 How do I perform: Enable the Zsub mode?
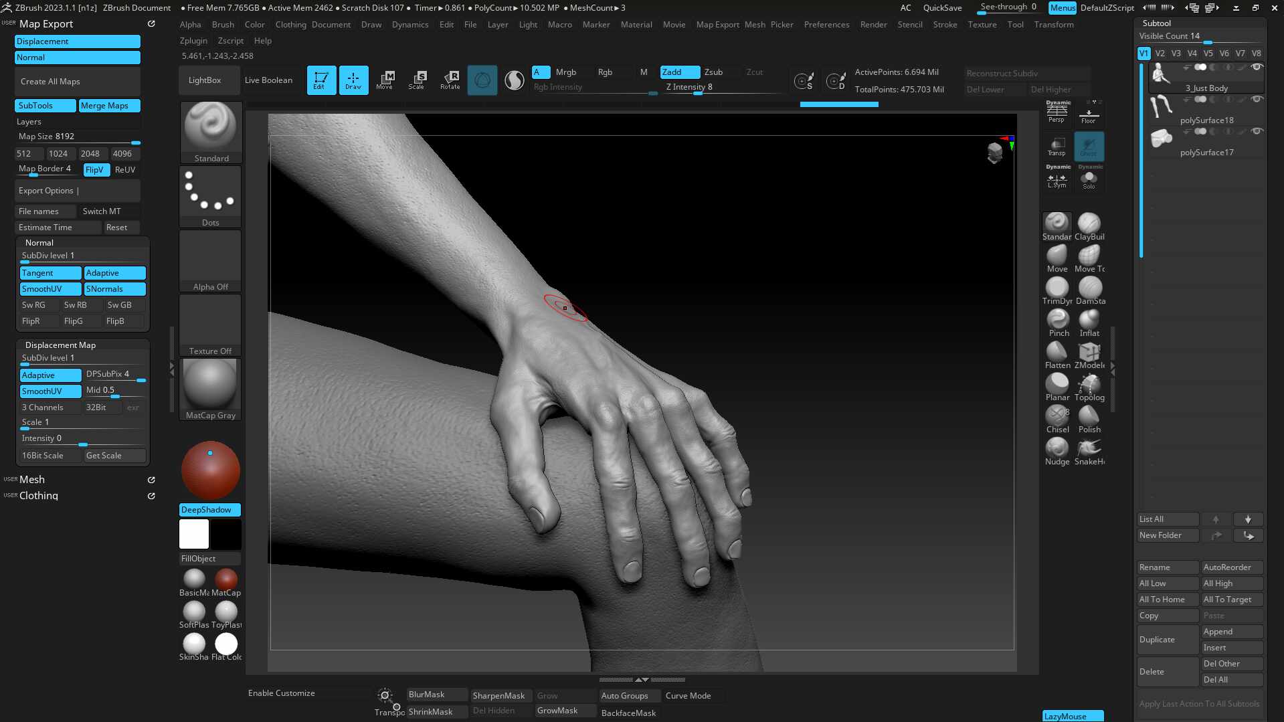coord(713,72)
